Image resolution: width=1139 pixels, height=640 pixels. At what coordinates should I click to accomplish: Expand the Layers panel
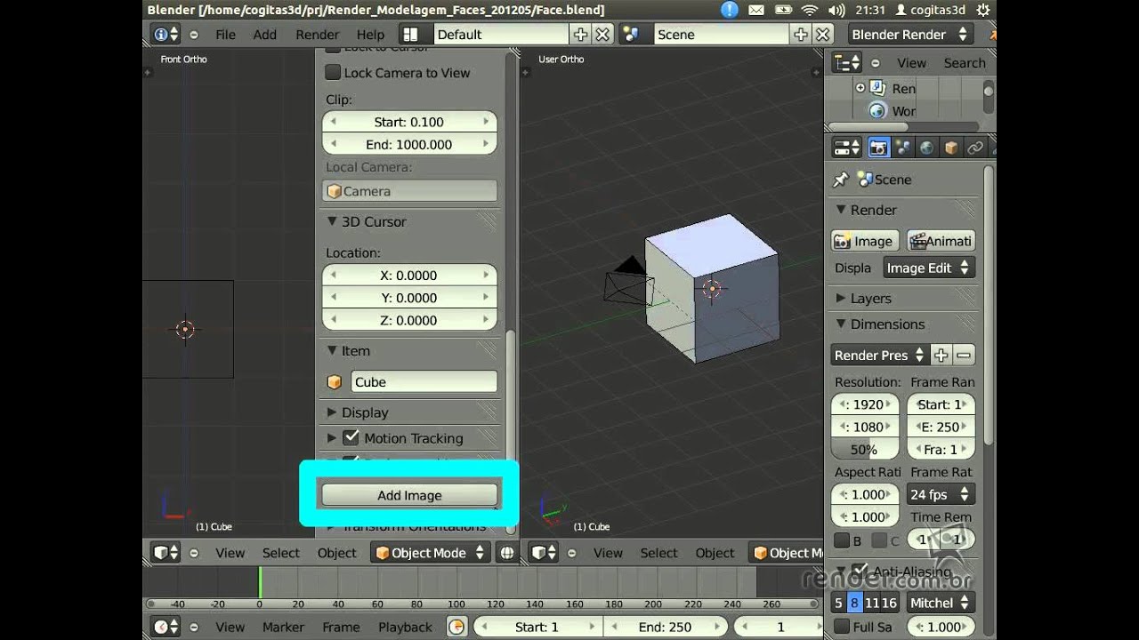[841, 299]
